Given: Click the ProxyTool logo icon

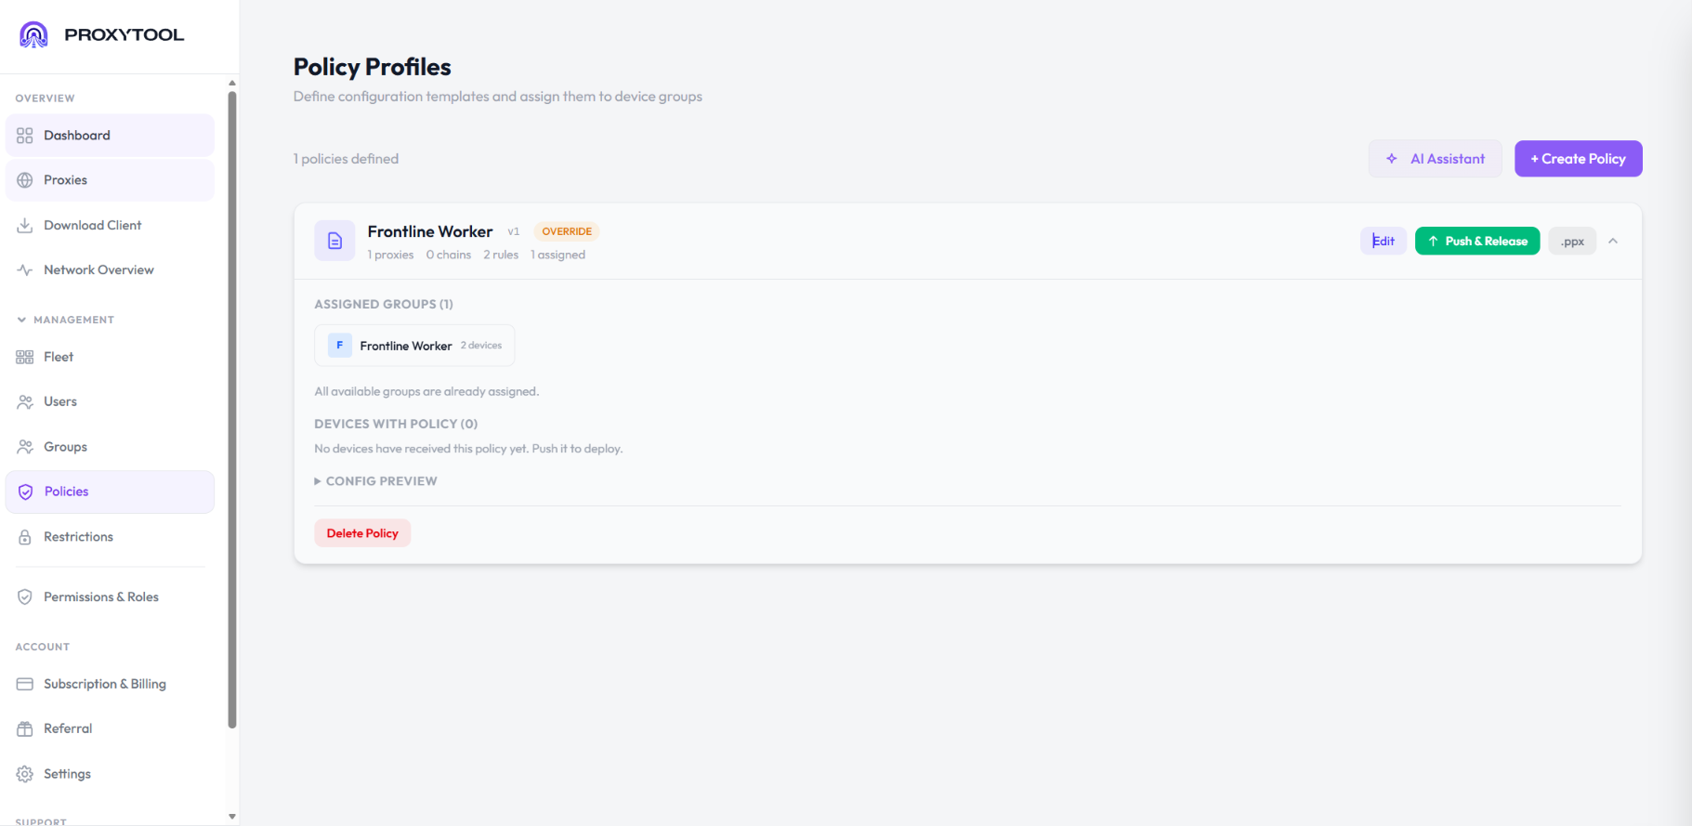Looking at the screenshot, I should (x=33, y=35).
